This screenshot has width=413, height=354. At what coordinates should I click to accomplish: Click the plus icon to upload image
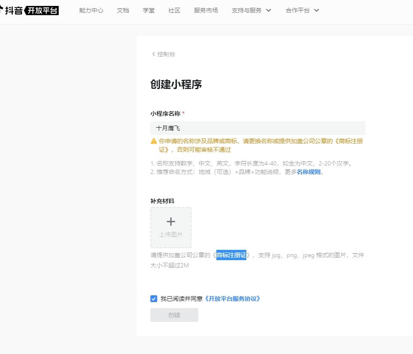click(171, 222)
